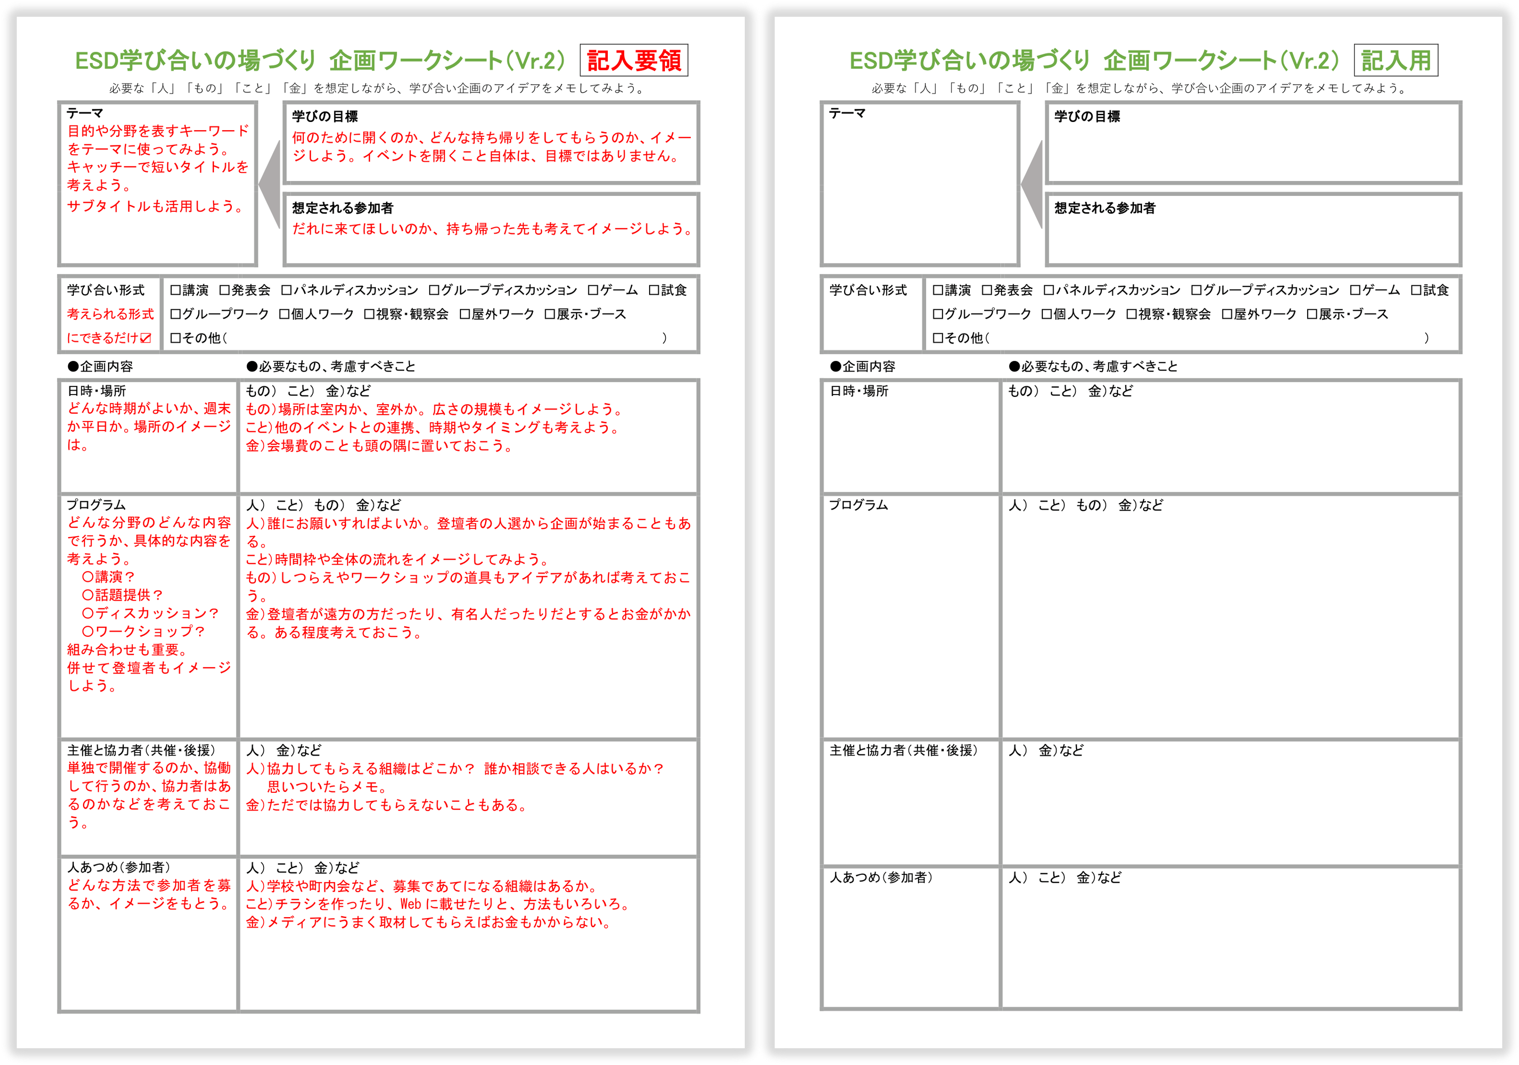Tick パネルディスカッション on the 記入用 sheet
Screen dimensions: 1519x1065
pyautogui.click(x=1048, y=290)
